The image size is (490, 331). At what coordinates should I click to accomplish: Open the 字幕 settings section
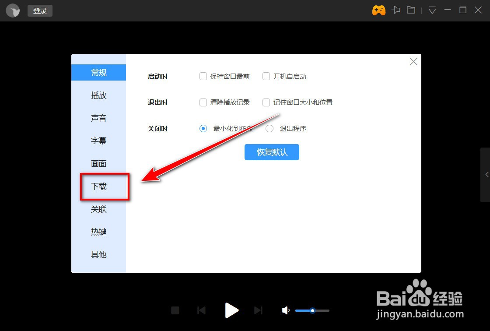point(98,141)
